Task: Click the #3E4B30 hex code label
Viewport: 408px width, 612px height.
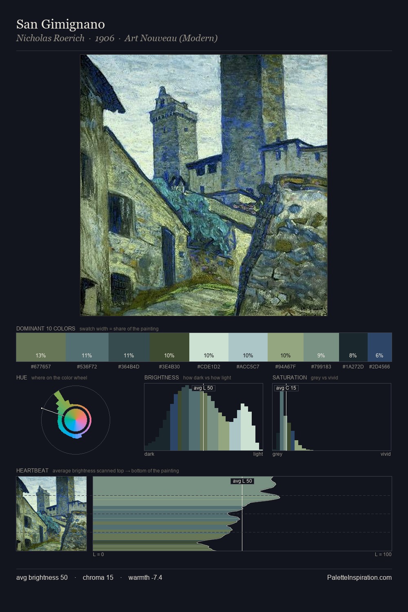Action: tap(169, 367)
